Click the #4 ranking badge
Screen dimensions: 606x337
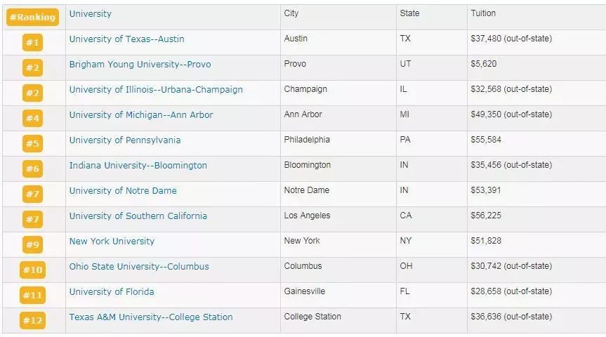point(32,118)
